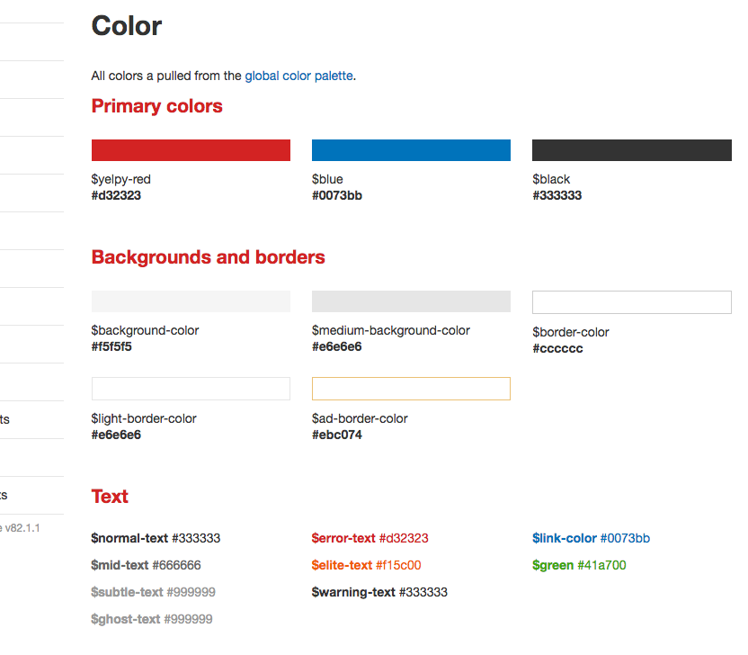Click the $link-color #0073bb text

(591, 539)
